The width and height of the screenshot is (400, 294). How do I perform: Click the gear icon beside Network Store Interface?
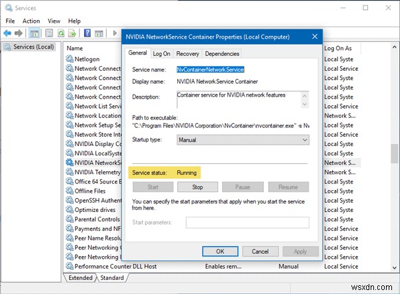[69, 134]
